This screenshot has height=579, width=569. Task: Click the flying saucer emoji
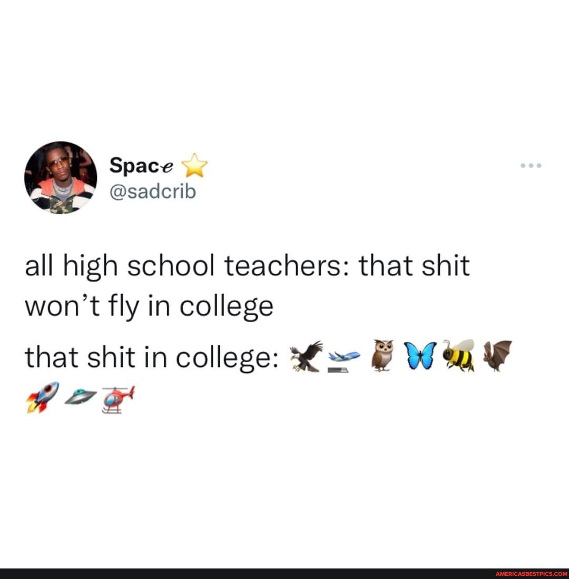click(x=81, y=397)
